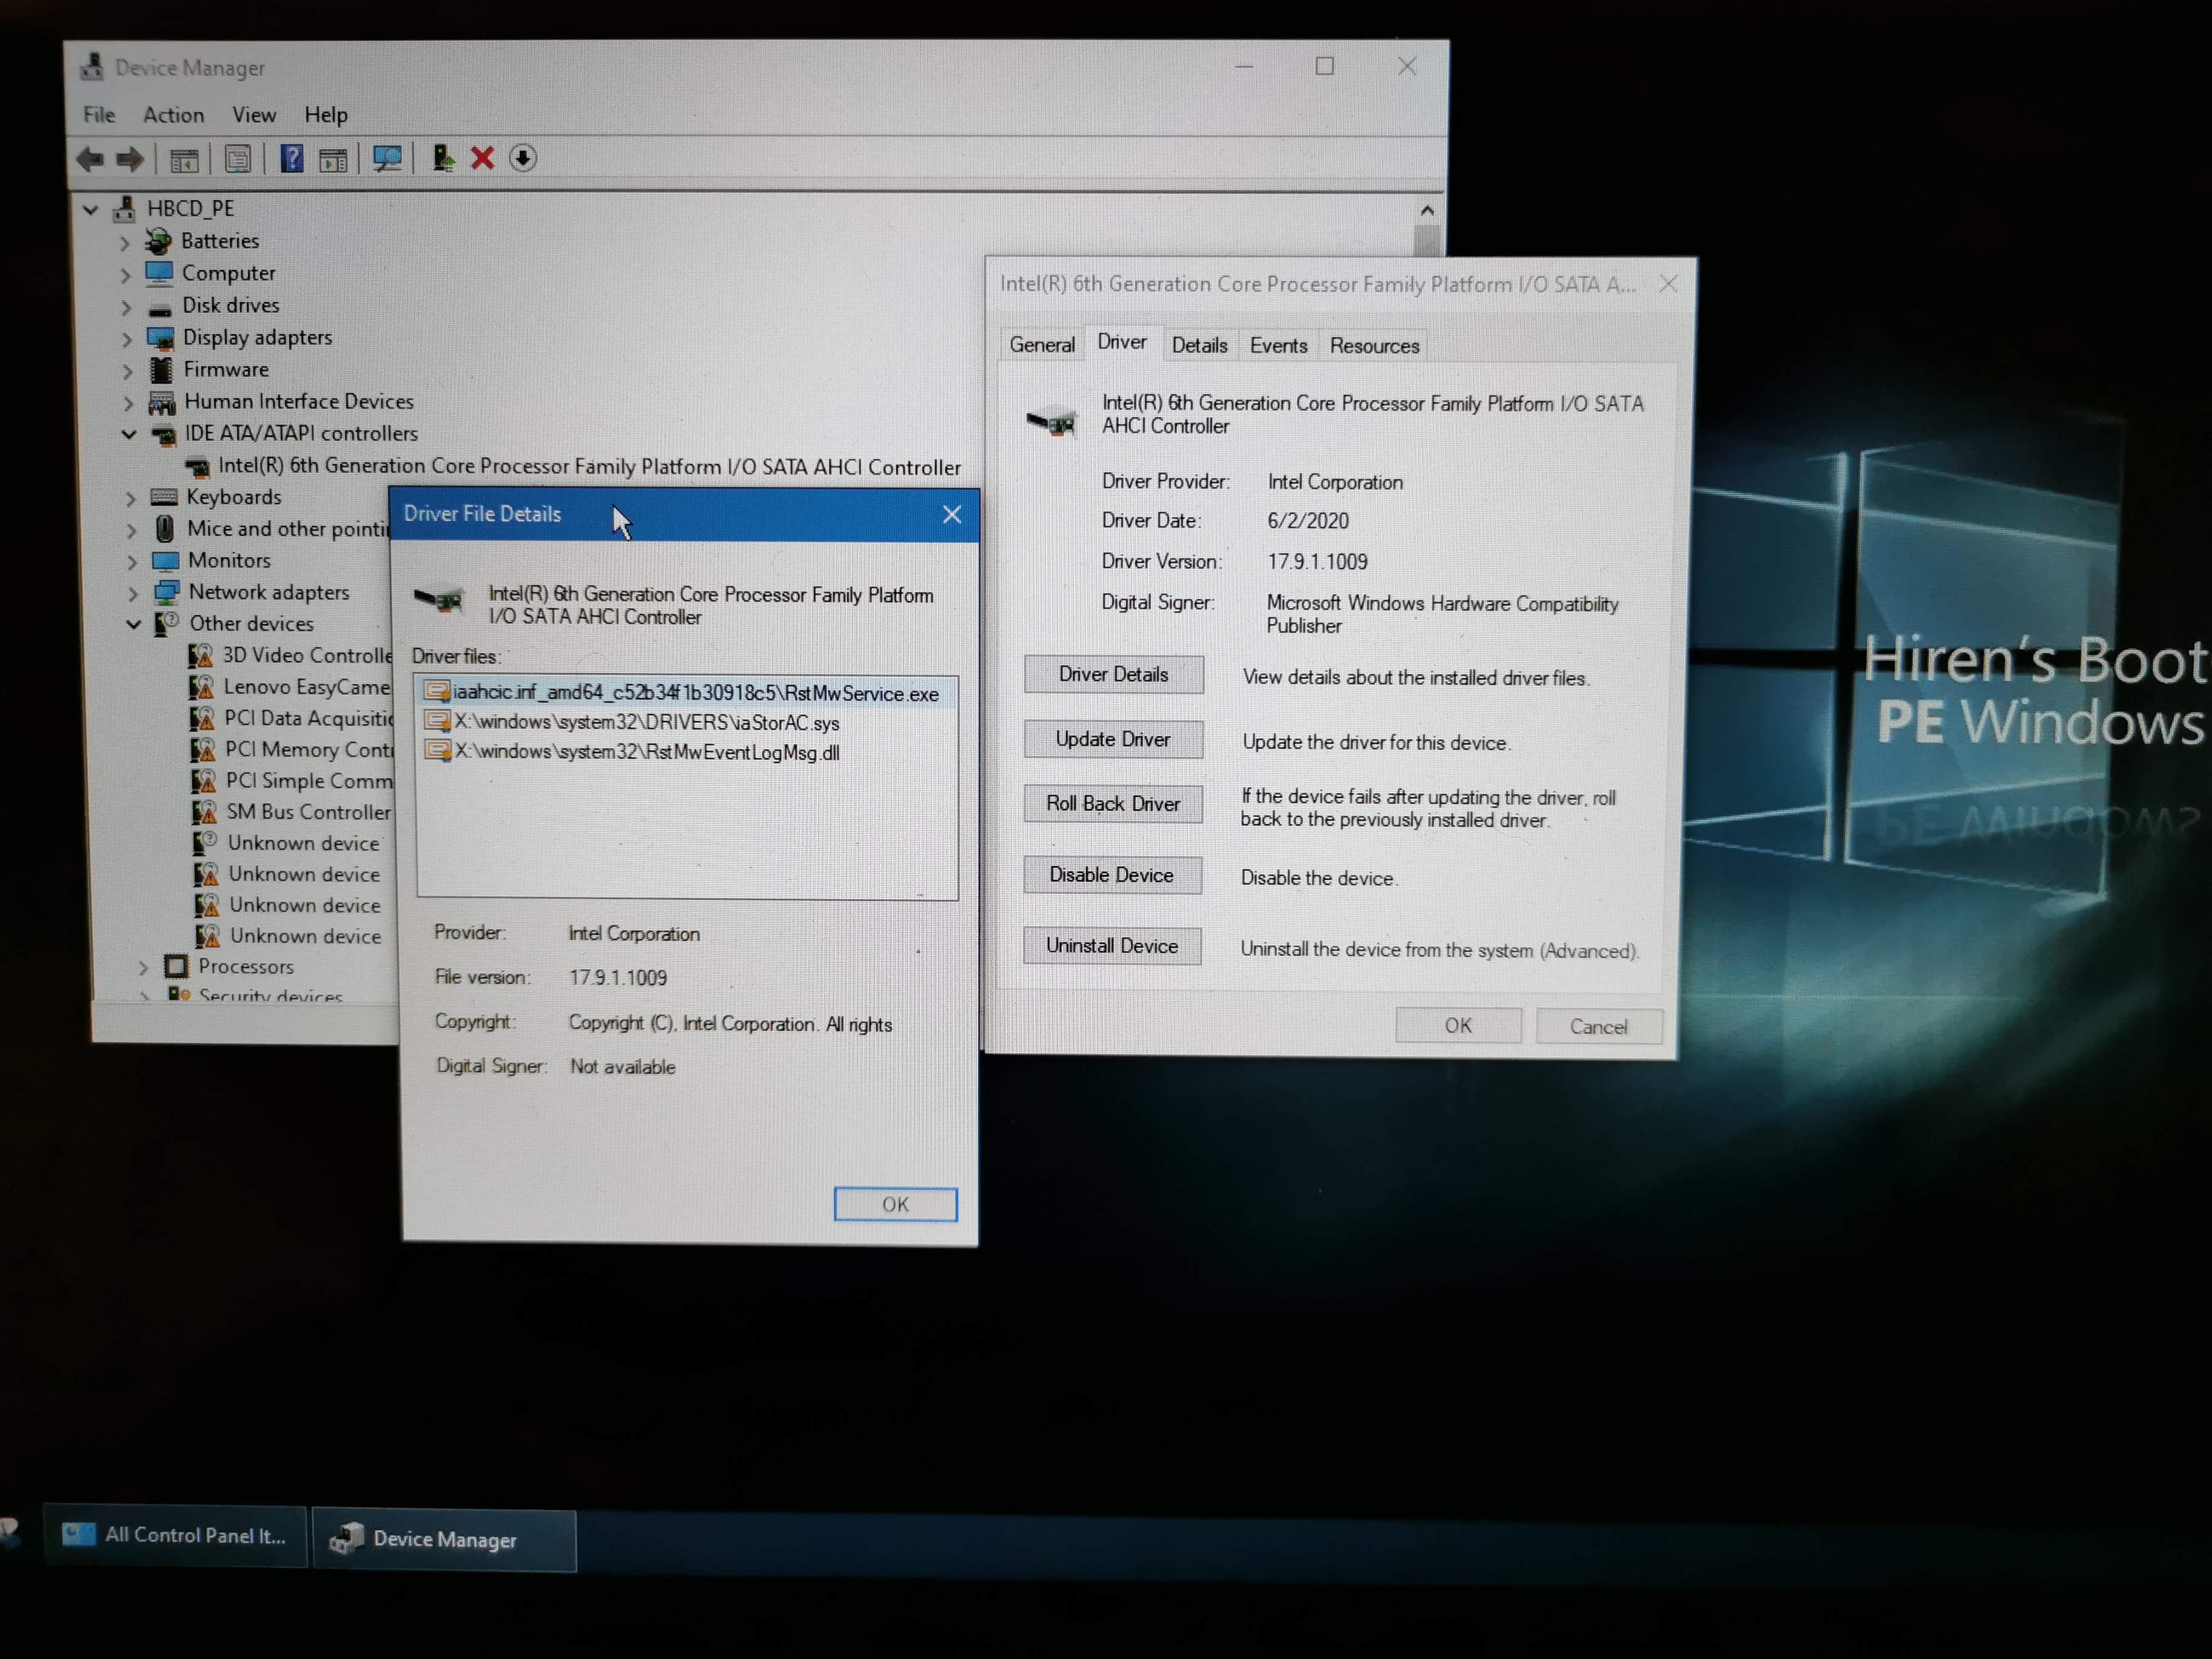The image size is (2212, 1659).
Task: Click Device Manager scrollbar up arrow
Action: point(1427,211)
